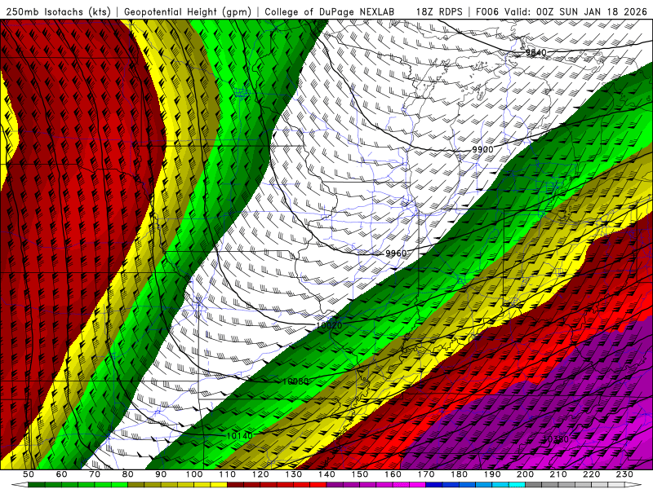Click the '250mb Isotachs (kts)' title text
Image resolution: width=653 pixels, height=489 pixels.
pos(58,12)
